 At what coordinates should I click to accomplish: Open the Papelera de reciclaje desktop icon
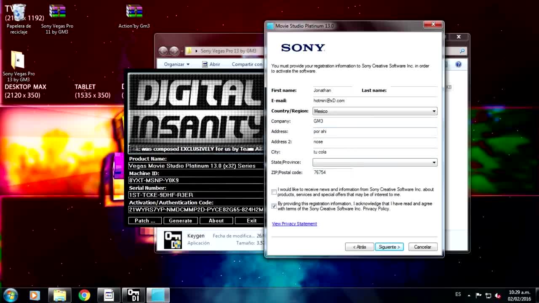(19, 13)
